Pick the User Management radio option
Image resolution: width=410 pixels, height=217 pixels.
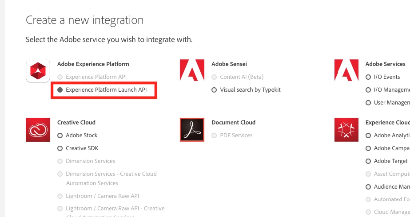[368, 103]
